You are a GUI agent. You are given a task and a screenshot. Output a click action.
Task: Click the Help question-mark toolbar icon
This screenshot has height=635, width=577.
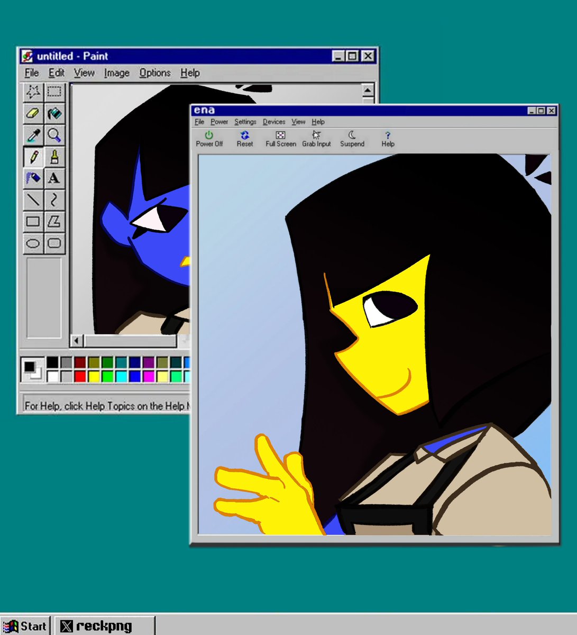click(388, 139)
